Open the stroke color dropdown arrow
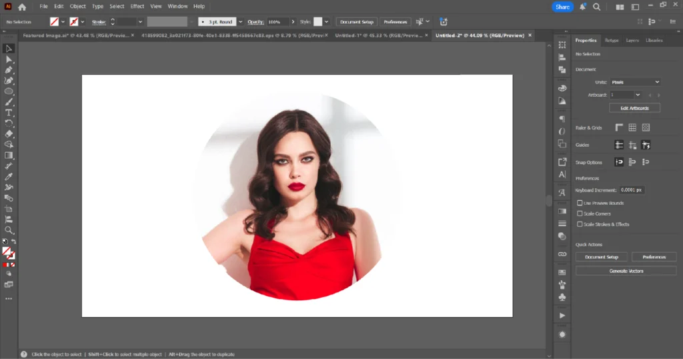Screen dimensions: 683x359 coord(82,22)
